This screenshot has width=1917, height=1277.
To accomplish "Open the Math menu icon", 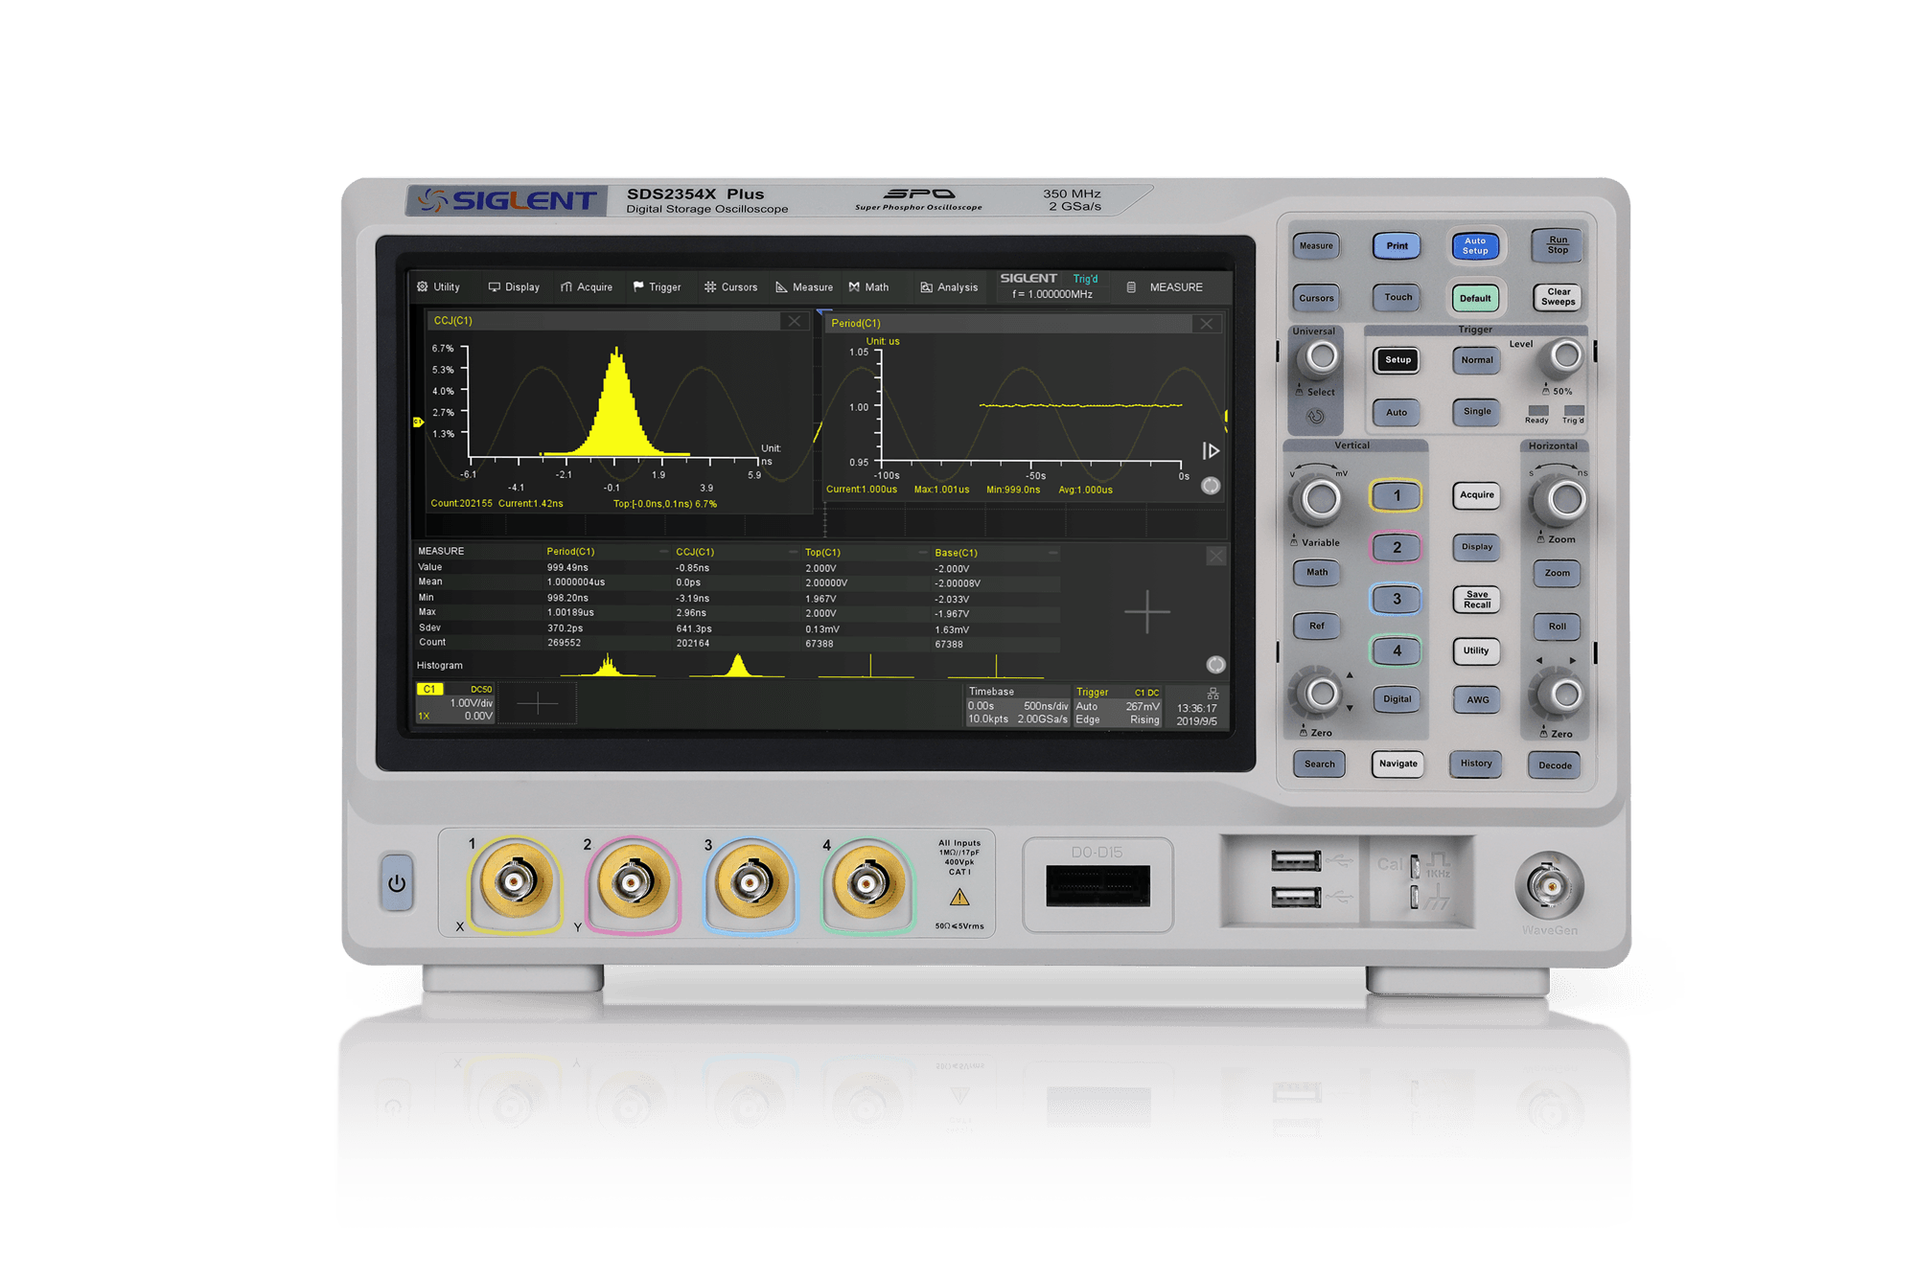I will click(x=854, y=285).
